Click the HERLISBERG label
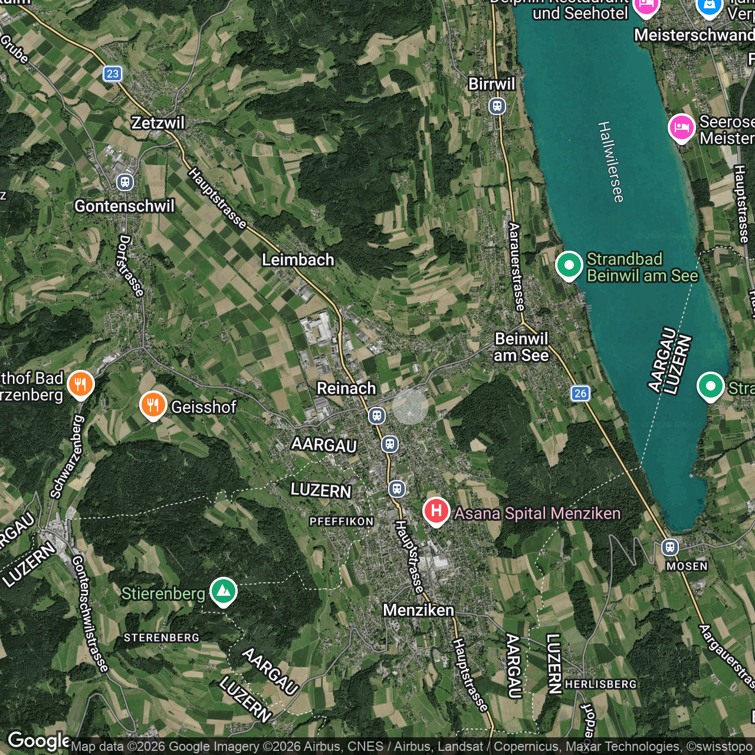 tap(601, 684)
